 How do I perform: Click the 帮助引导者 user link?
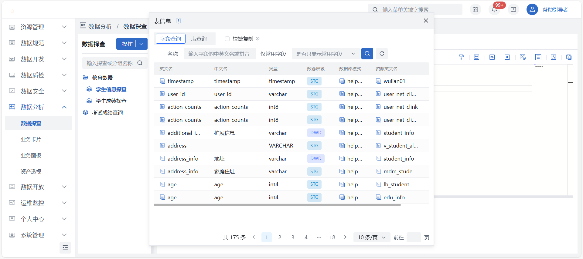pos(555,10)
